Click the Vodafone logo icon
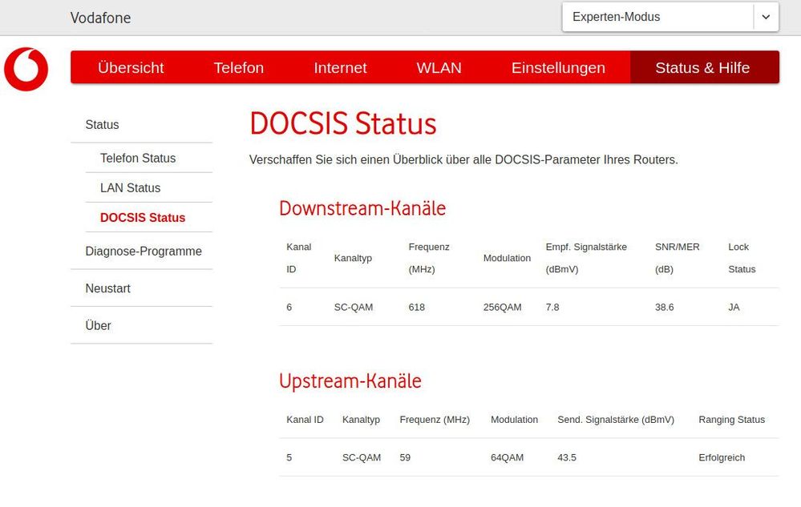The height and width of the screenshot is (507, 801). tap(27, 70)
